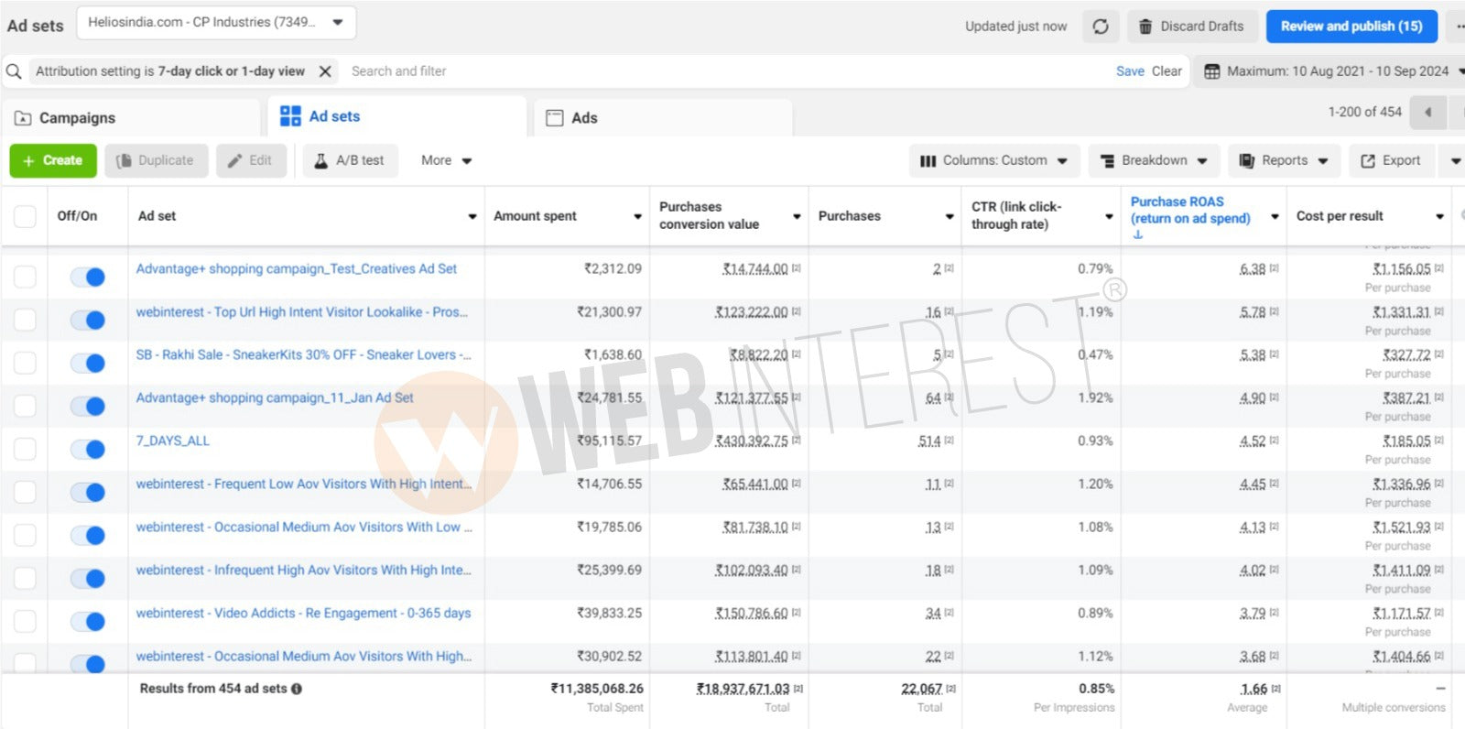Click the search magnifier icon
This screenshot has width=1465, height=729.
pyautogui.click(x=14, y=71)
